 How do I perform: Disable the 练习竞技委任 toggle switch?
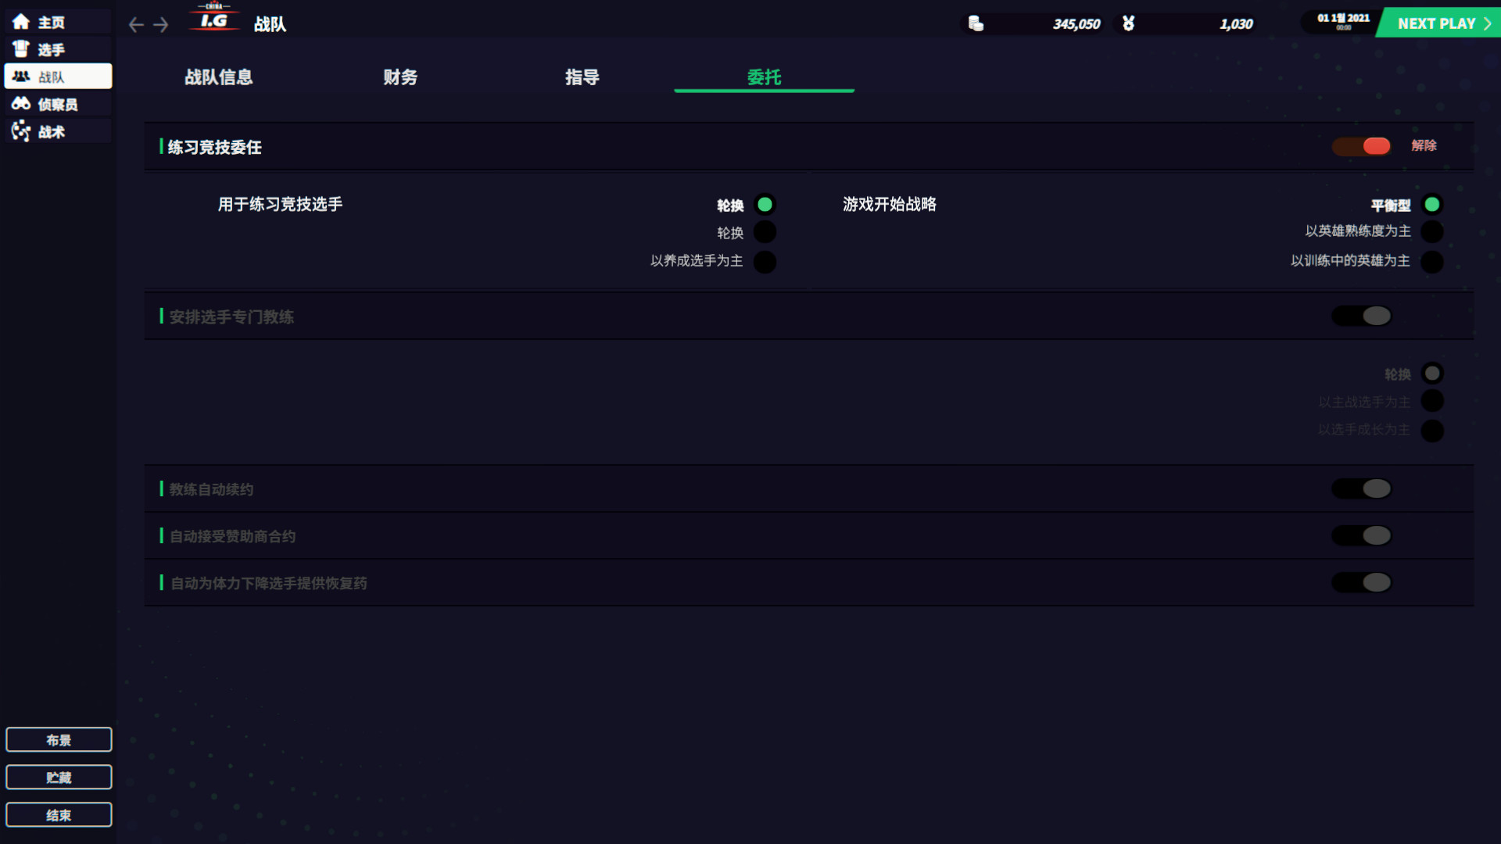1362,146
